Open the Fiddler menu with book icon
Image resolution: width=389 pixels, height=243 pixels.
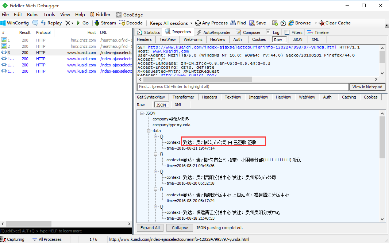[100, 15]
